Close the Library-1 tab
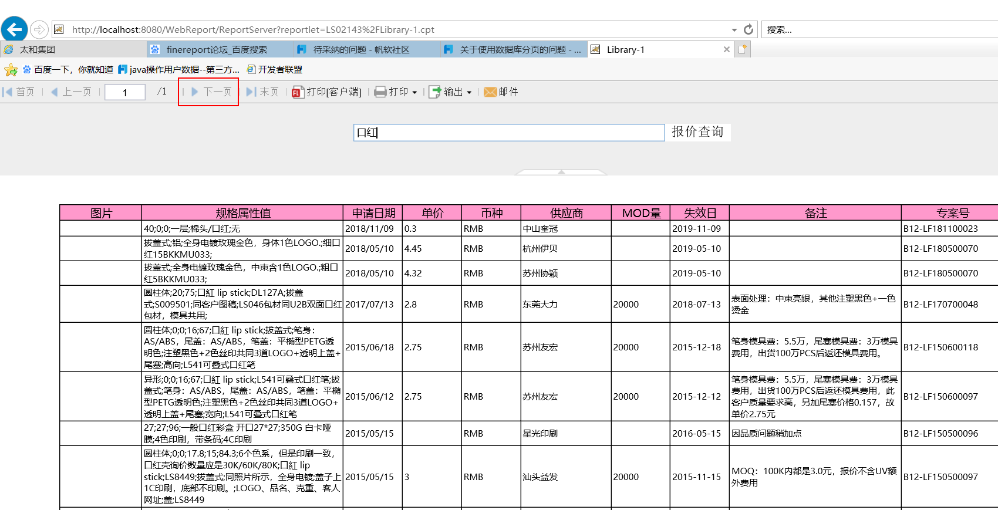Screen dimensions: 998x510 tap(727, 49)
